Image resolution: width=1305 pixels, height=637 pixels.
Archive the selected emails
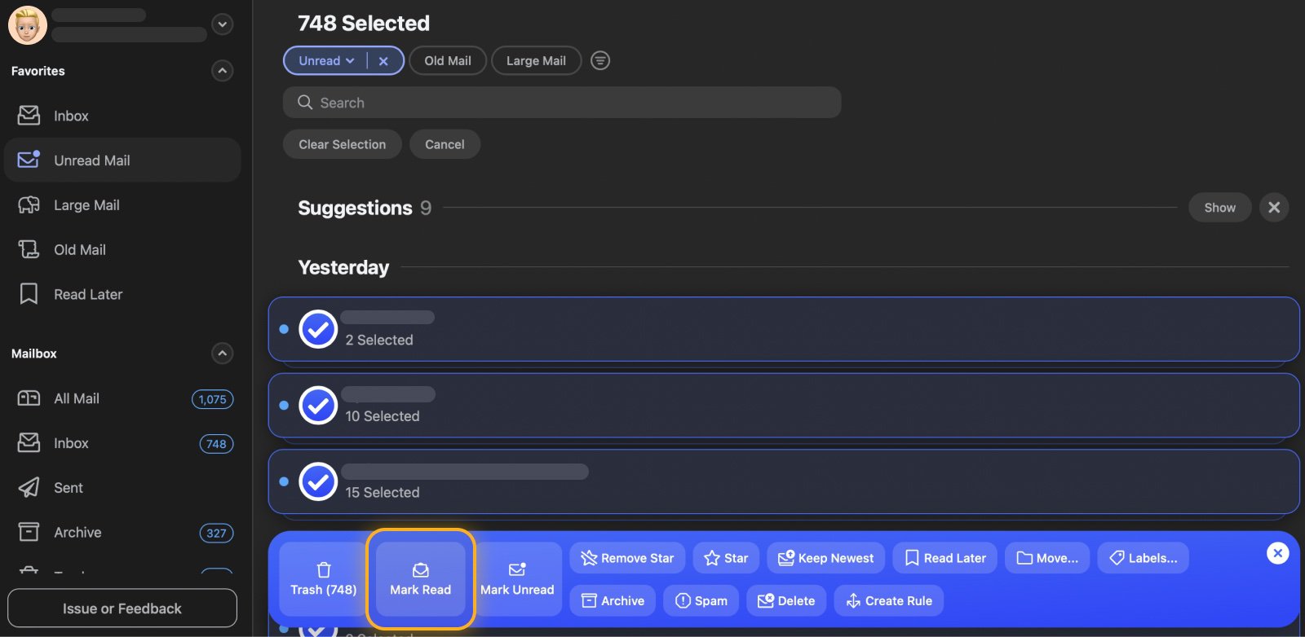point(613,601)
